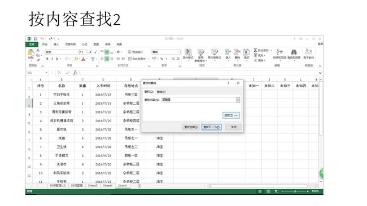Switch to Page Break Preview view in status bar
This screenshot has width=367, height=206.
click(277, 191)
